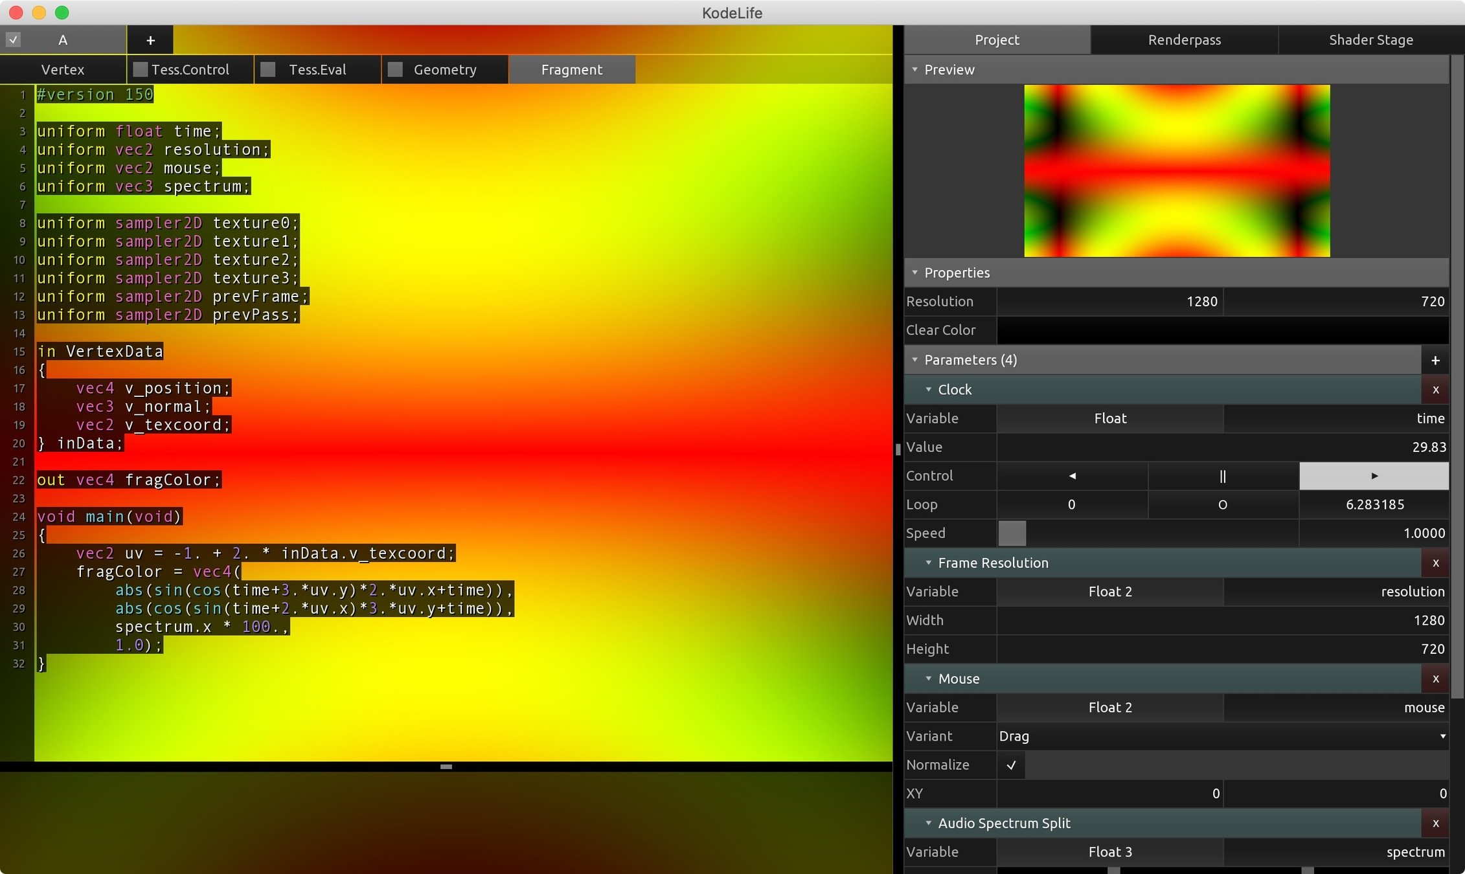Click the Speed slider handle
The image size is (1465, 874).
[x=1012, y=533]
